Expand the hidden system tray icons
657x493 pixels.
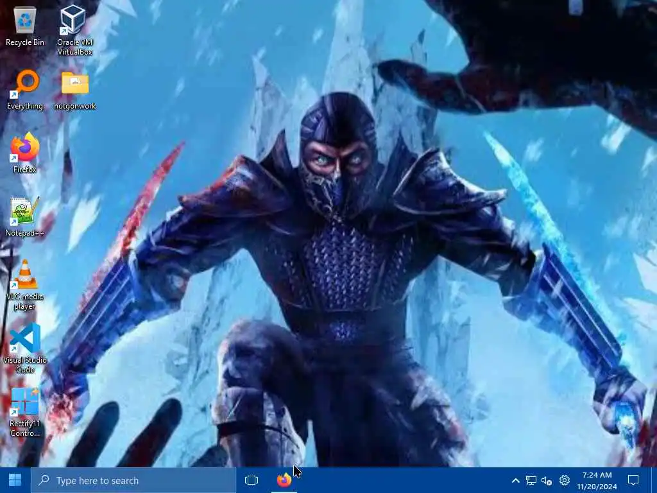[x=516, y=480]
